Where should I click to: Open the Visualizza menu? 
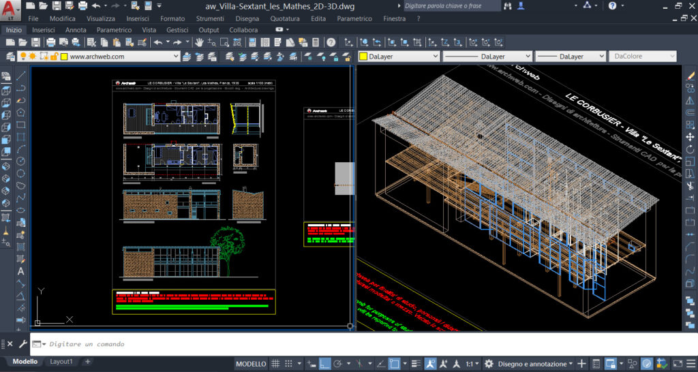tap(101, 18)
